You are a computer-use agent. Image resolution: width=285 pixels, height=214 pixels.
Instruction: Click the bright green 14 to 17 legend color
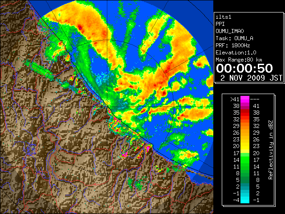245,160
